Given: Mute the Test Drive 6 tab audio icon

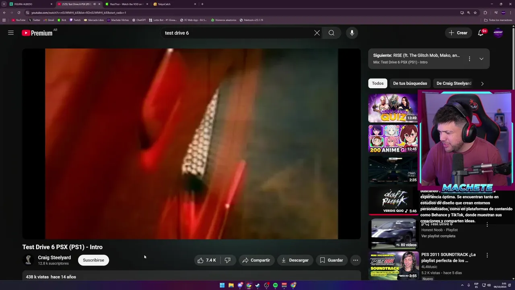Looking at the screenshot, I should pyautogui.click(x=95, y=4).
